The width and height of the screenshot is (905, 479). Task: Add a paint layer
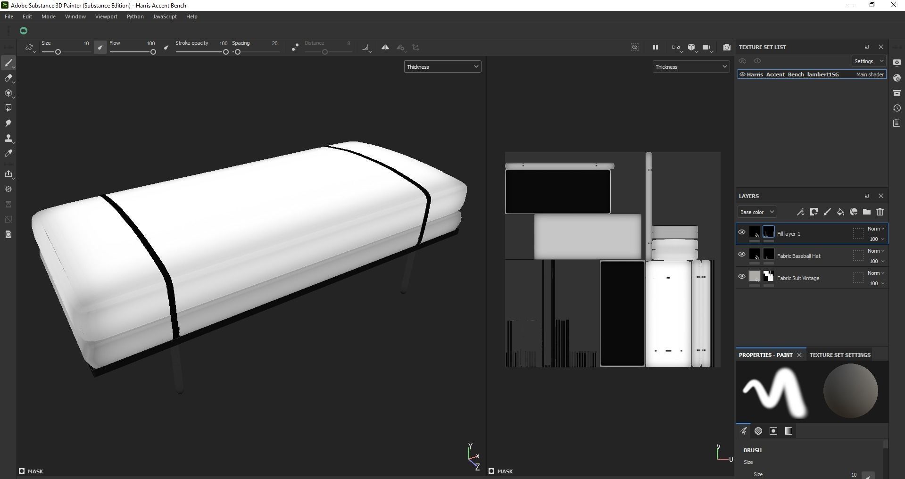pyautogui.click(x=827, y=212)
